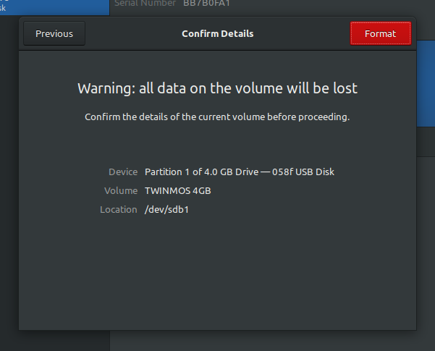
Task: Select the highlighted disk in the sidebar
Action: coord(54,6)
